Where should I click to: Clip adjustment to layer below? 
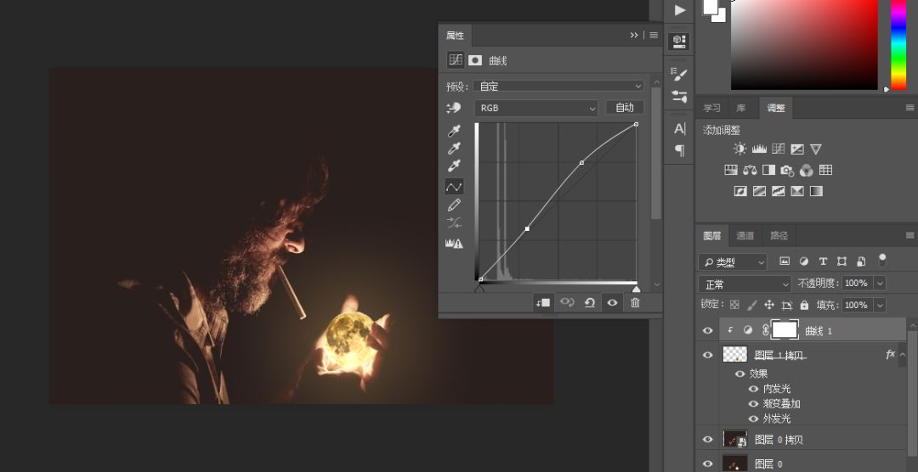pos(542,302)
